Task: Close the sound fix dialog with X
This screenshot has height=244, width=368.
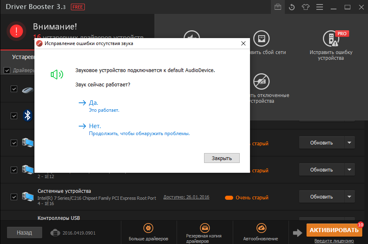Action: click(243, 43)
